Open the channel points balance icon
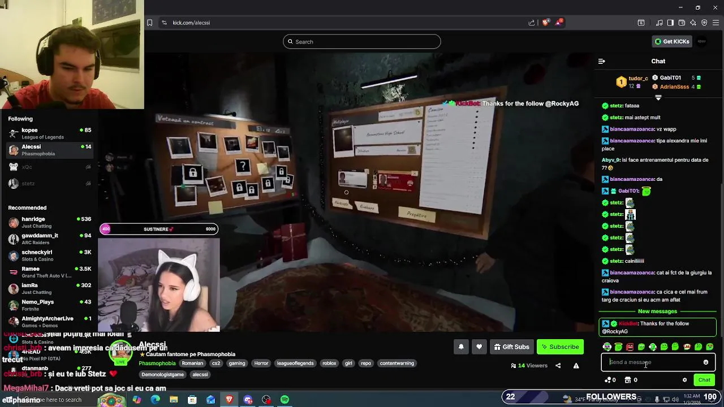 (610, 380)
